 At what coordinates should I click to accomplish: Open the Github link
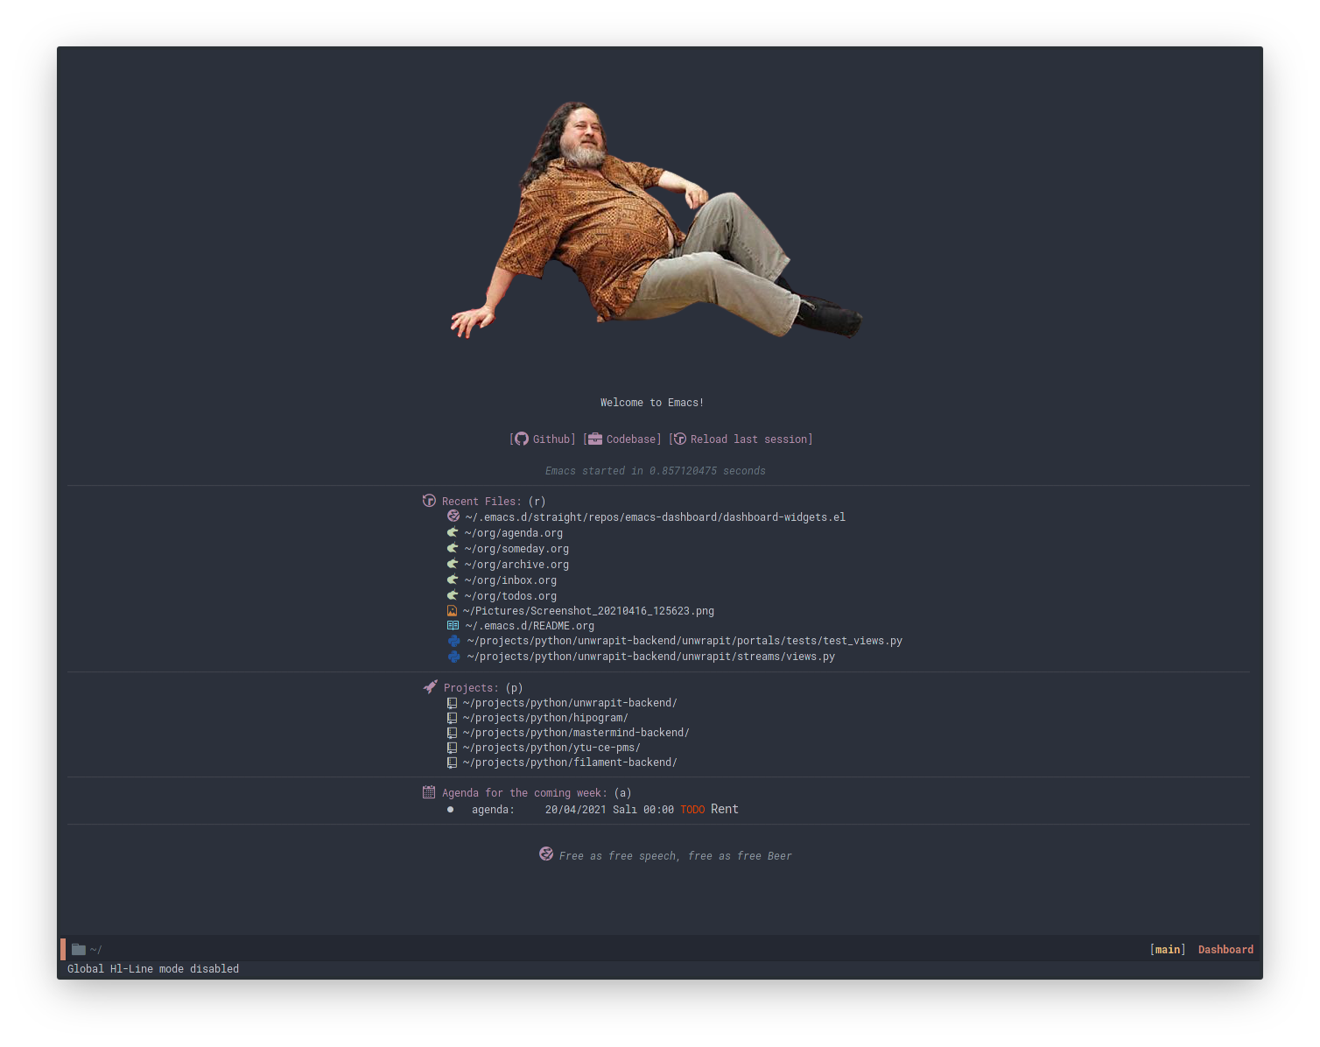[551, 439]
